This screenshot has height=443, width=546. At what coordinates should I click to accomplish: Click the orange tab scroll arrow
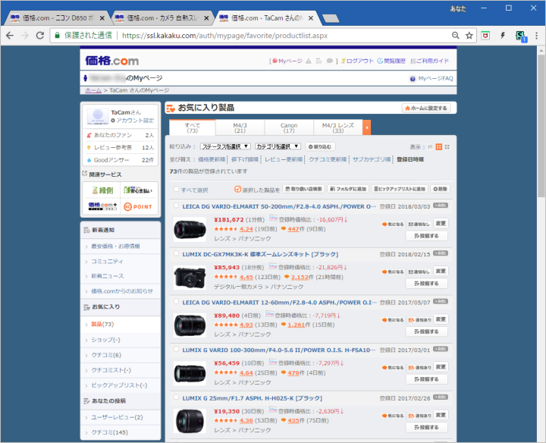367,127
